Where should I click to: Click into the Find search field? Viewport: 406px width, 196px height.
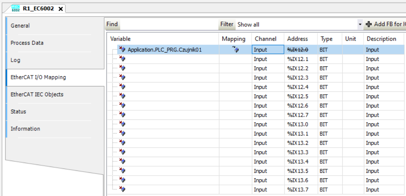168,24
